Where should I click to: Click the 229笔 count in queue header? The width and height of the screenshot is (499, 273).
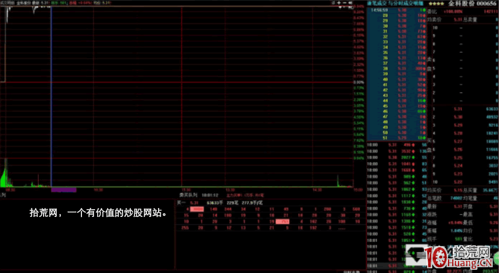click(232, 203)
